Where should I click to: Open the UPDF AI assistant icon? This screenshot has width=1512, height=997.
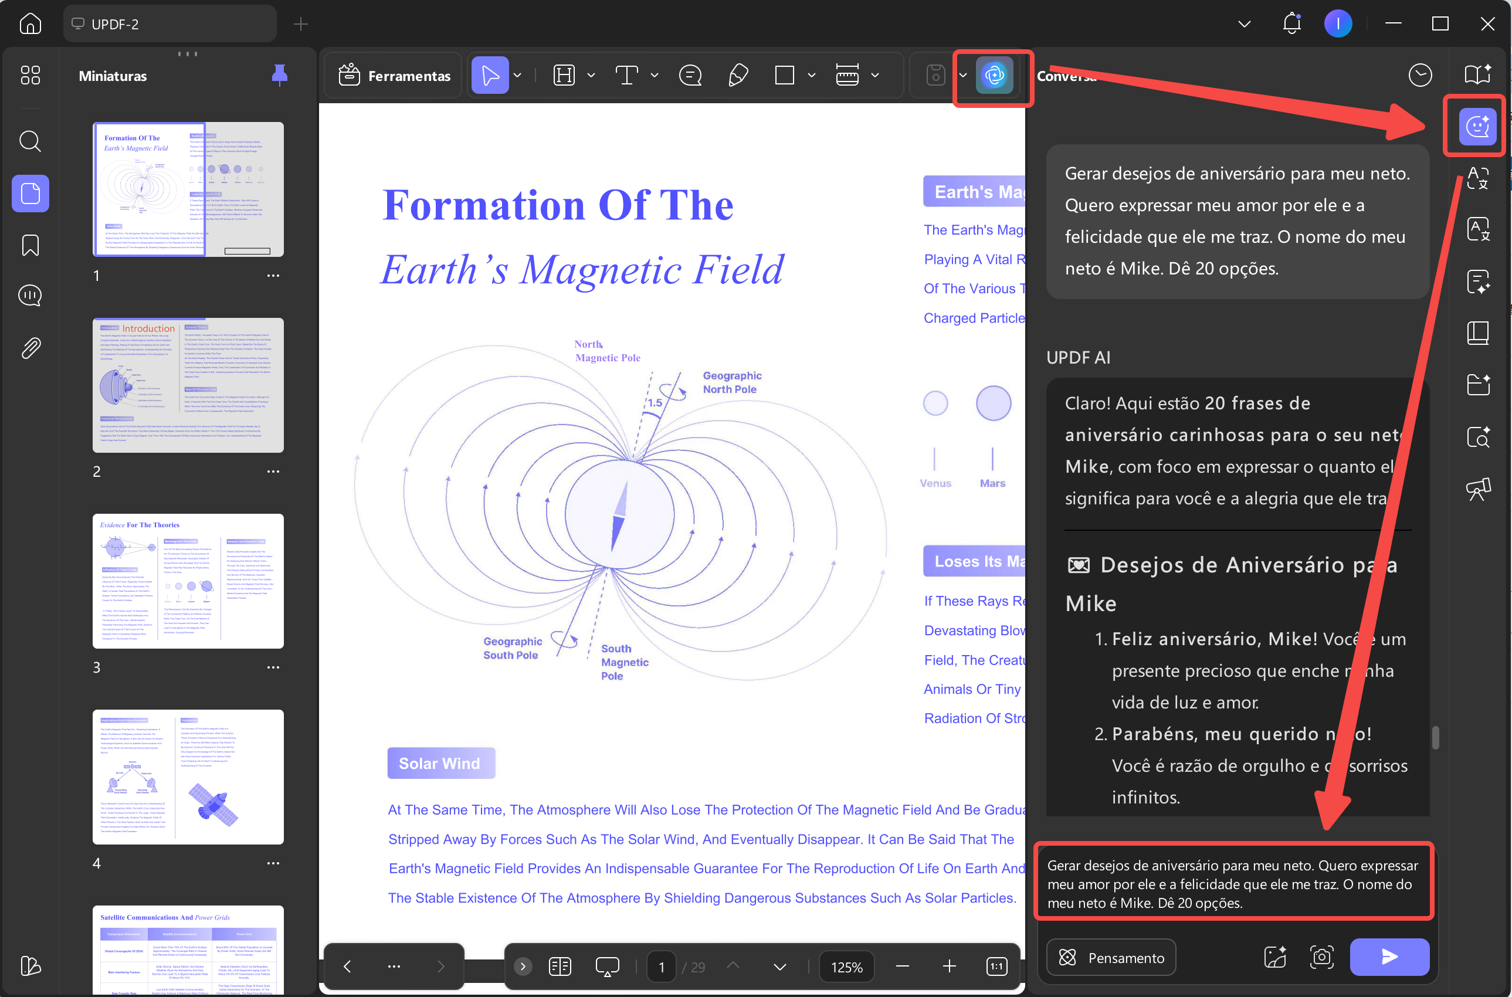click(x=994, y=76)
